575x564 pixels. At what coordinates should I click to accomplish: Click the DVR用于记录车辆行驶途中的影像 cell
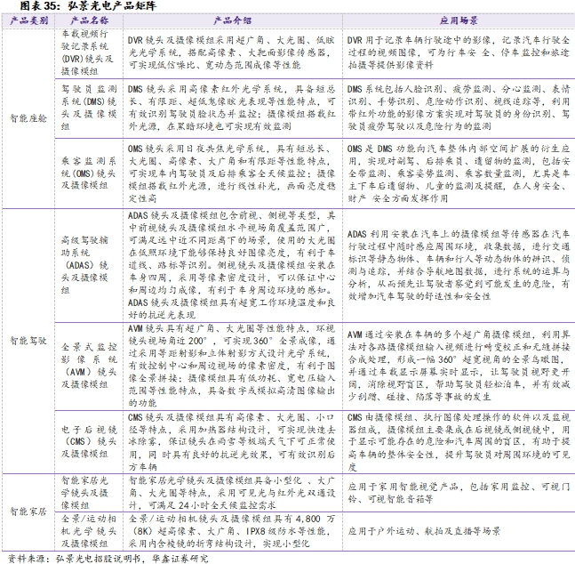[459, 52]
